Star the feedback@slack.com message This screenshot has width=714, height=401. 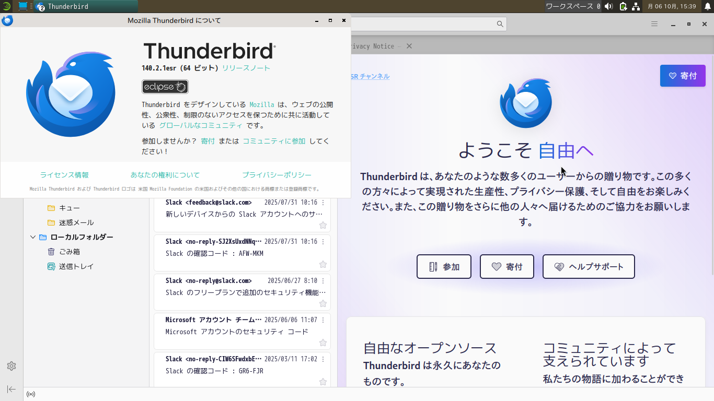pos(323,225)
